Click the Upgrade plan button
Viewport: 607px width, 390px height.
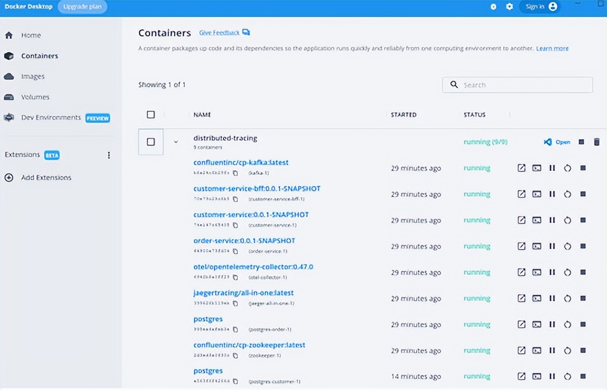(82, 7)
